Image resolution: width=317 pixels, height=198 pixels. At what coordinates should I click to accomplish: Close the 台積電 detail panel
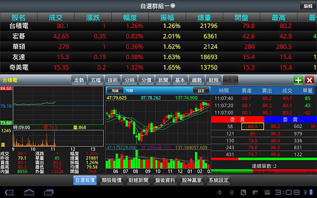click(x=309, y=80)
